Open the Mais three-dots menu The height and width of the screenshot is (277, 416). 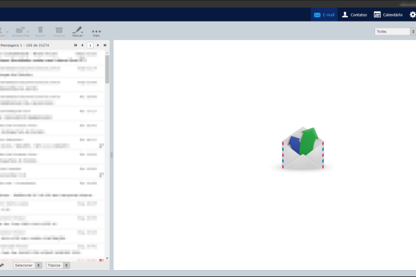coord(96,31)
